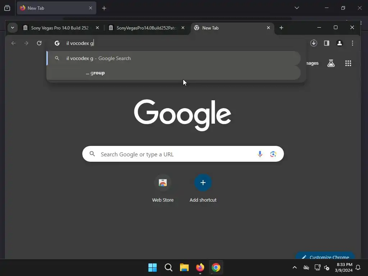Reload the Chrome page
This screenshot has width=368, height=276.
pos(39,43)
